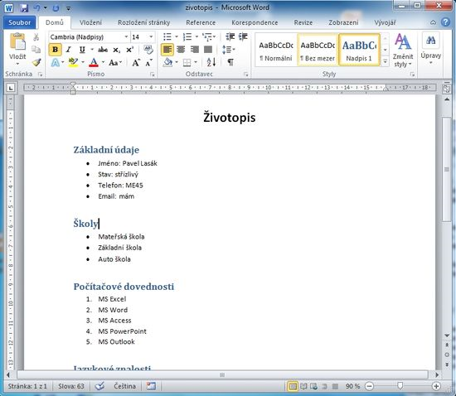
Task: Decrease paragraph indent
Action: [x=230, y=36]
